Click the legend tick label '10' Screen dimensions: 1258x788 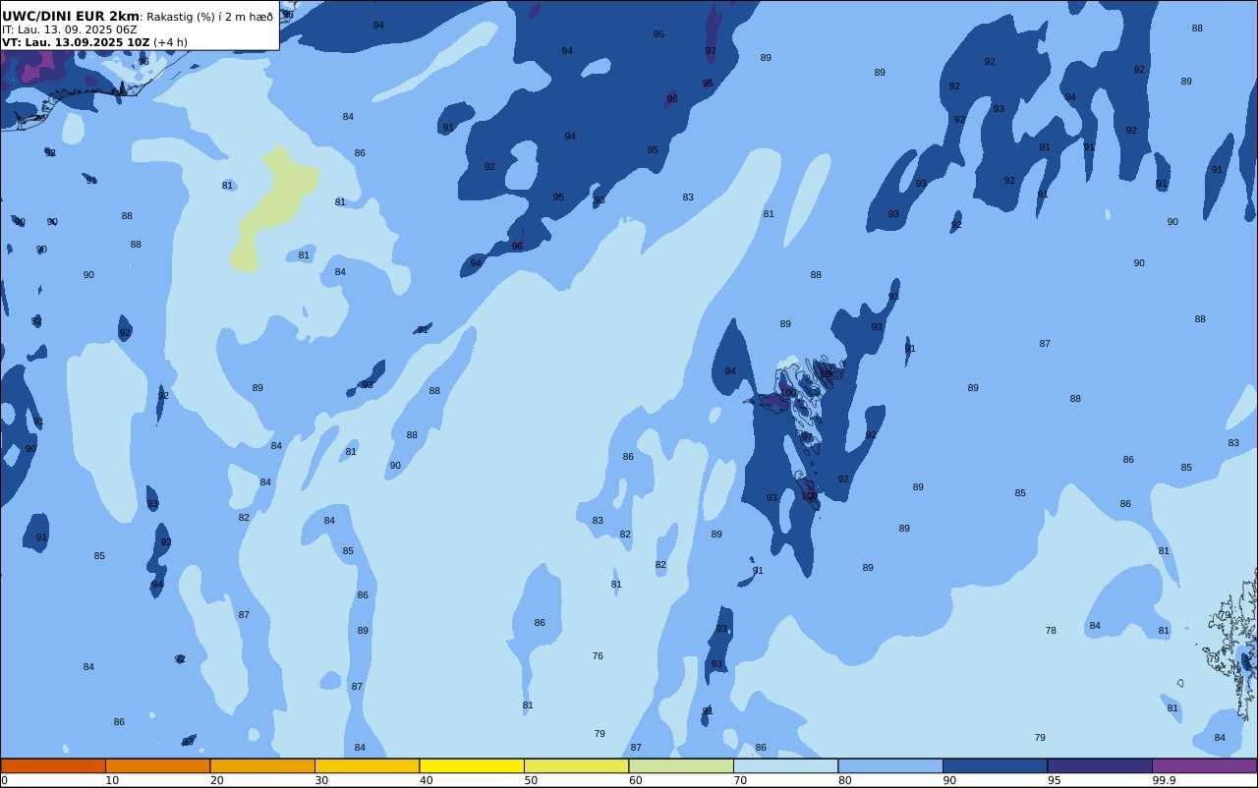pos(112,780)
